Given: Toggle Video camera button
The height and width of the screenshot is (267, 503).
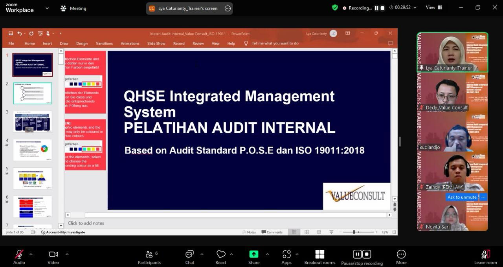Looking at the screenshot, I should 53,257.
